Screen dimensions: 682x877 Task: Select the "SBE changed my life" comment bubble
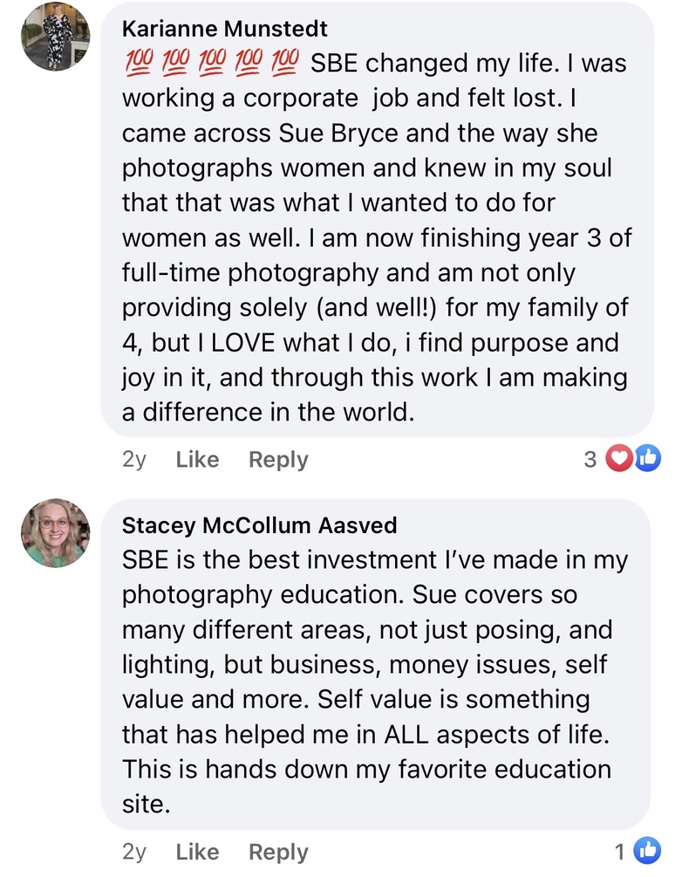click(377, 236)
